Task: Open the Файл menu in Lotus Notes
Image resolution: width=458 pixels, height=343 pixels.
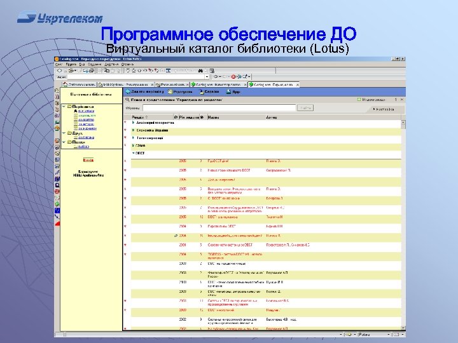Action: point(59,64)
